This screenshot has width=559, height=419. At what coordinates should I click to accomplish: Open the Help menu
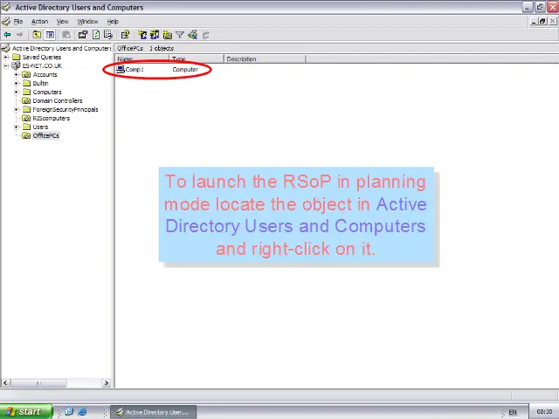[113, 21]
